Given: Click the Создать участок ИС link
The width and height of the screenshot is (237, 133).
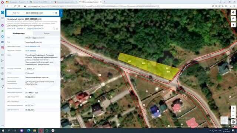Looking at the screenshot, I should (x=35, y=29).
